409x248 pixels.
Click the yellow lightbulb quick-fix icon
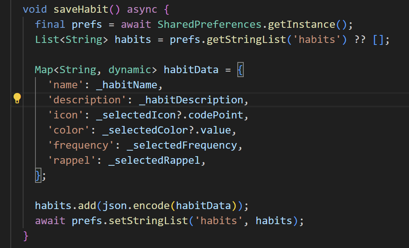[17, 98]
